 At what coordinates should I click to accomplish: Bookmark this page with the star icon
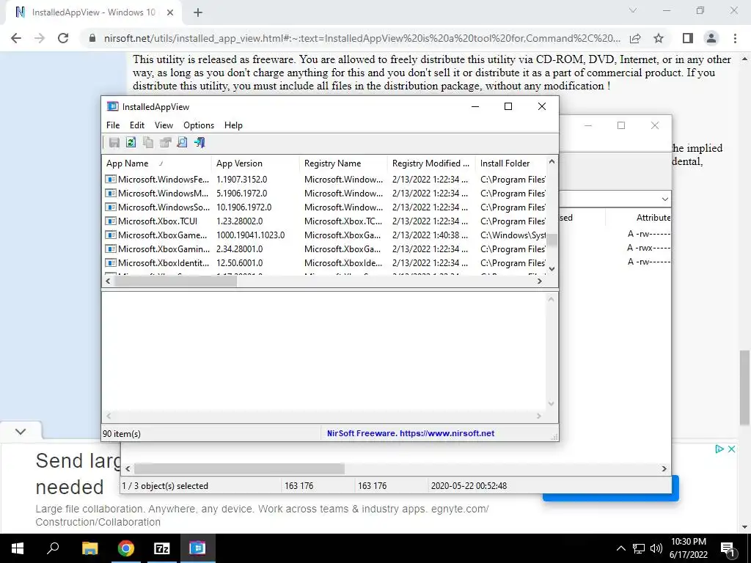(659, 38)
